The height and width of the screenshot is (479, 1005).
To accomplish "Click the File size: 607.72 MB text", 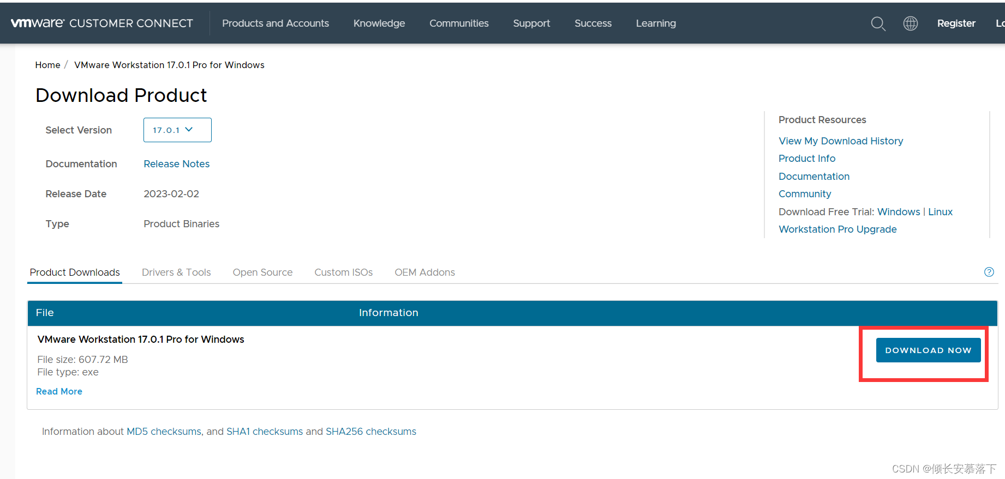I will point(82,360).
